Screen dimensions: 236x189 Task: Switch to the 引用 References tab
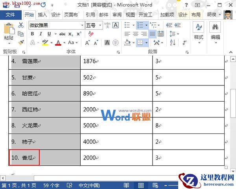pyautogui.click(x=90, y=15)
